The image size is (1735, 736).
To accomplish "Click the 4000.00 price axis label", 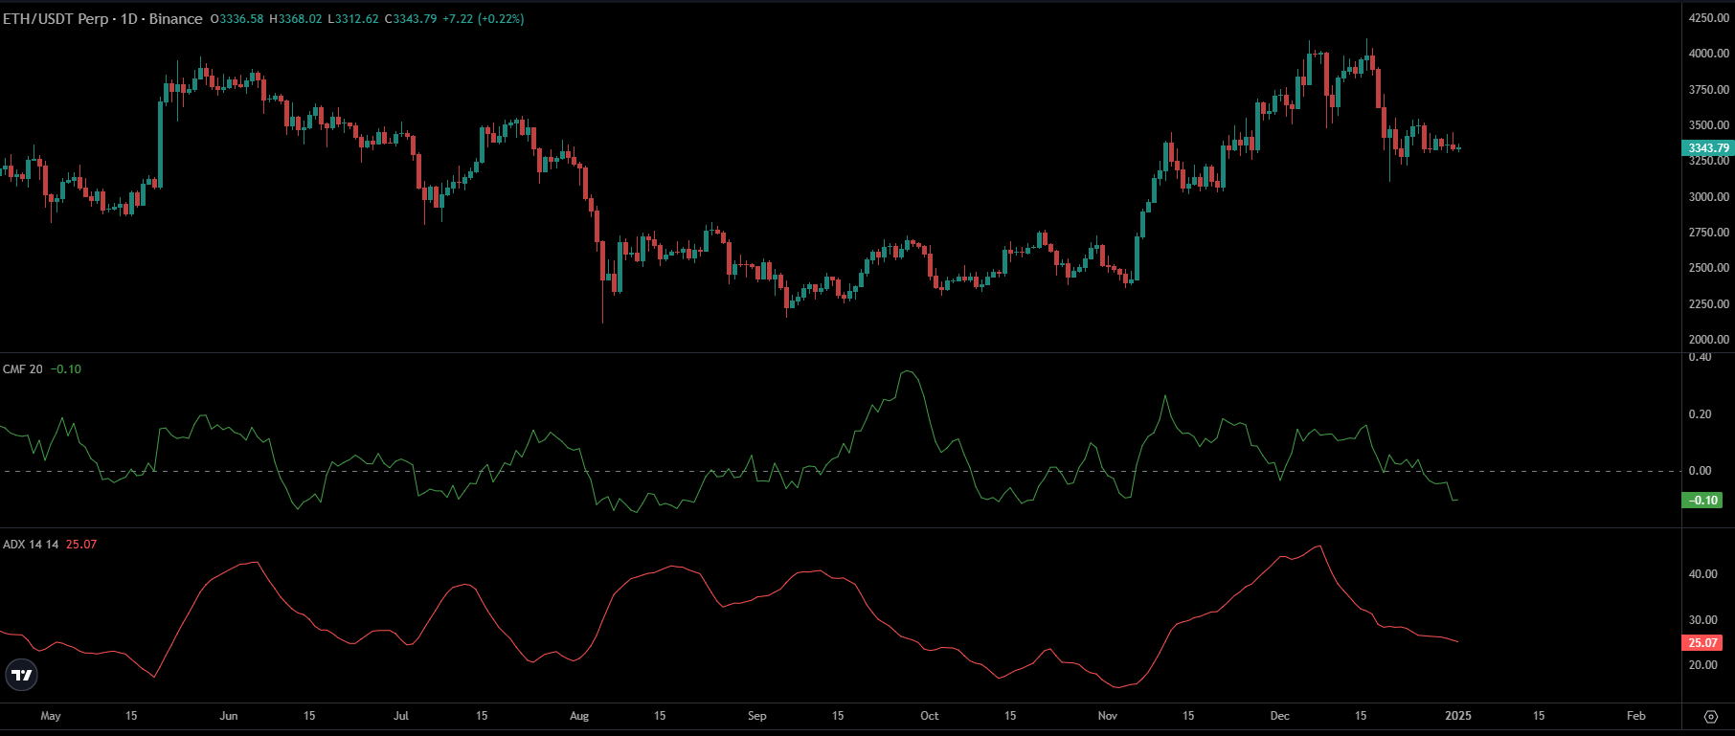I will tap(1709, 54).
